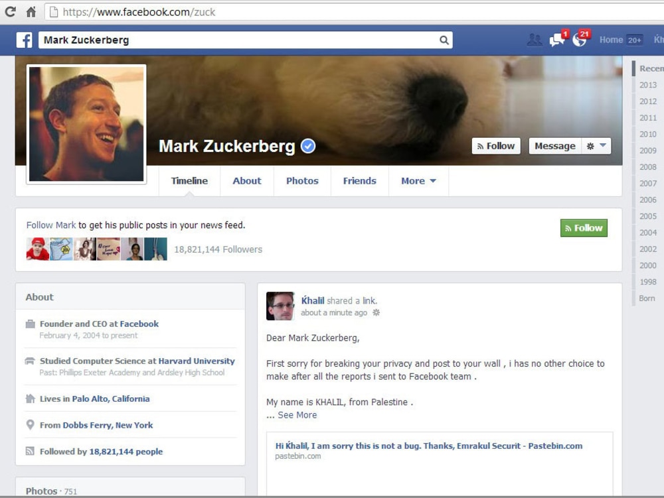The height and width of the screenshot is (498, 664).
Task: Click the white Follow button on cover photo
Action: coord(496,146)
